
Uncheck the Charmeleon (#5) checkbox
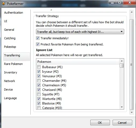(x=39, y=85)
